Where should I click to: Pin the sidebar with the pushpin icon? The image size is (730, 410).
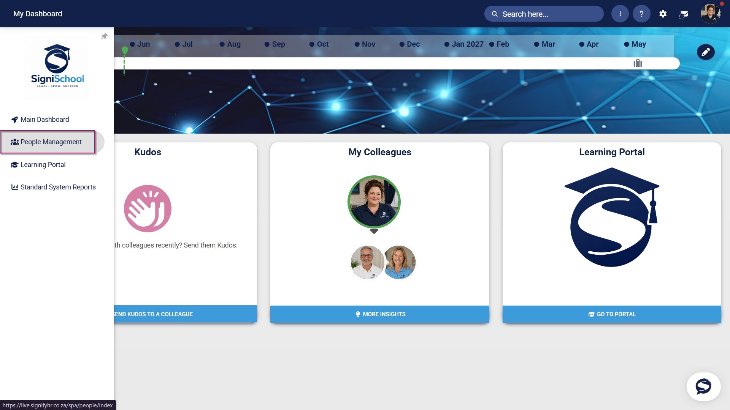(104, 36)
